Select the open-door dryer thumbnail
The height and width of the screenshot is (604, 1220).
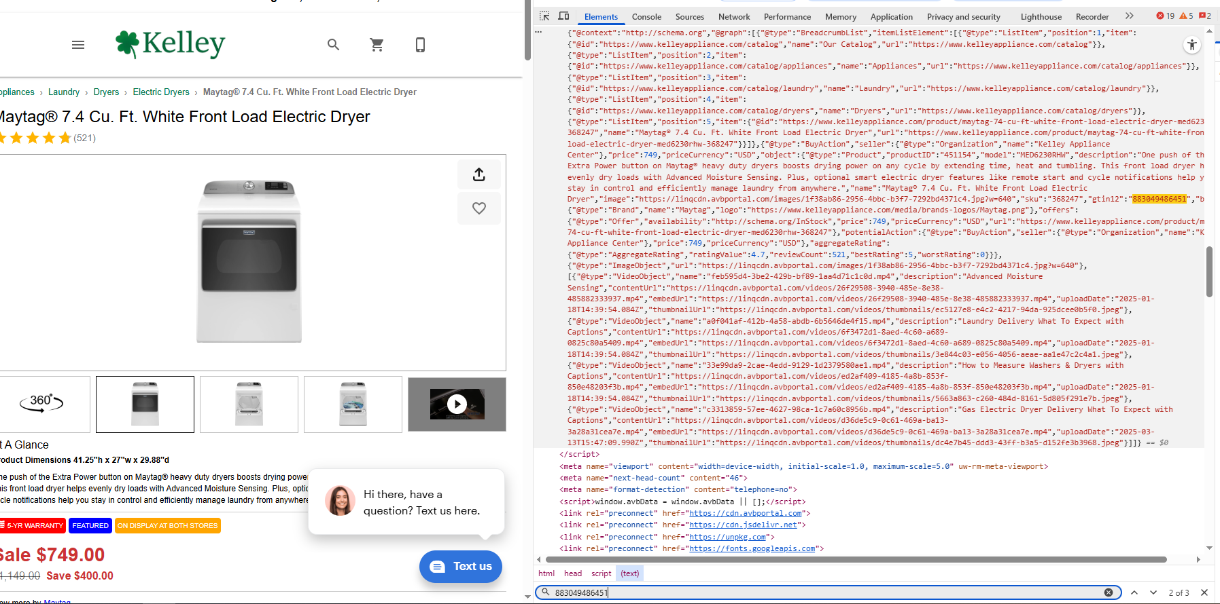pos(249,404)
